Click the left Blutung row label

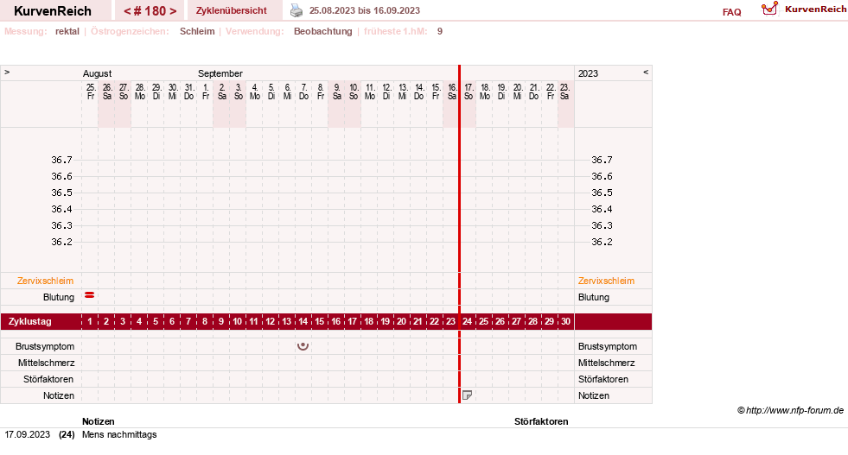click(59, 297)
